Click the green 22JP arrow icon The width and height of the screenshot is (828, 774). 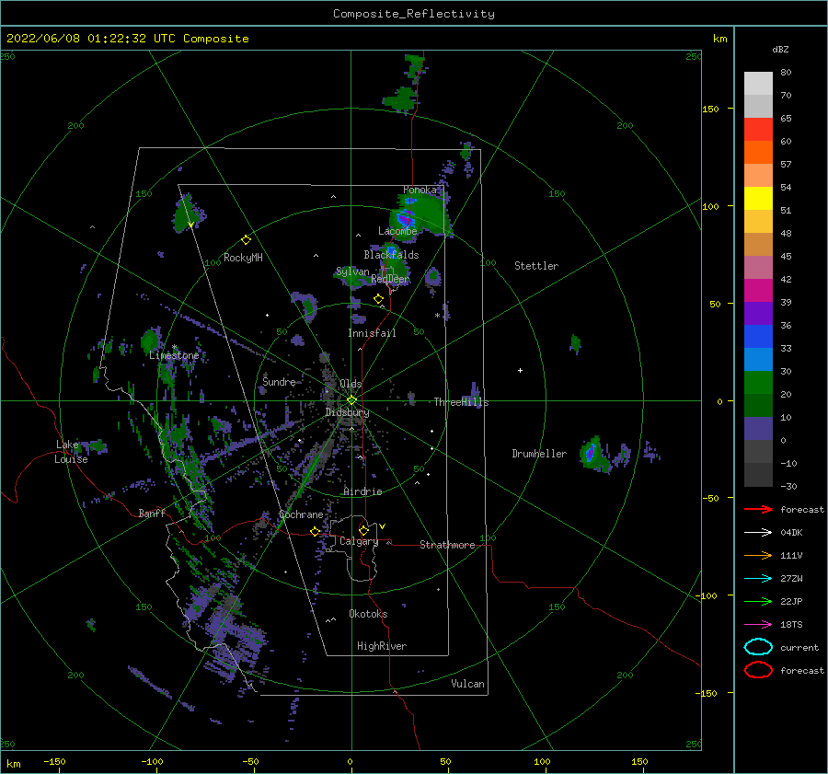pyautogui.click(x=758, y=601)
